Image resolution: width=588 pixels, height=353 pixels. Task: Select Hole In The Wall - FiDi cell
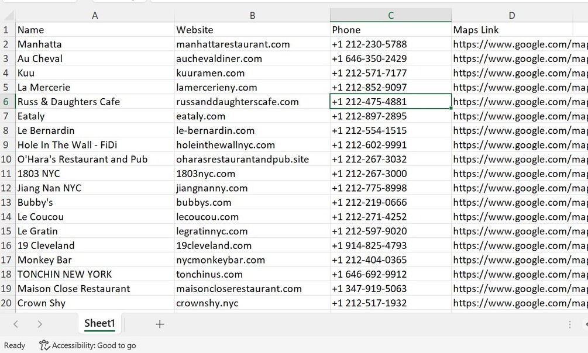pos(95,144)
